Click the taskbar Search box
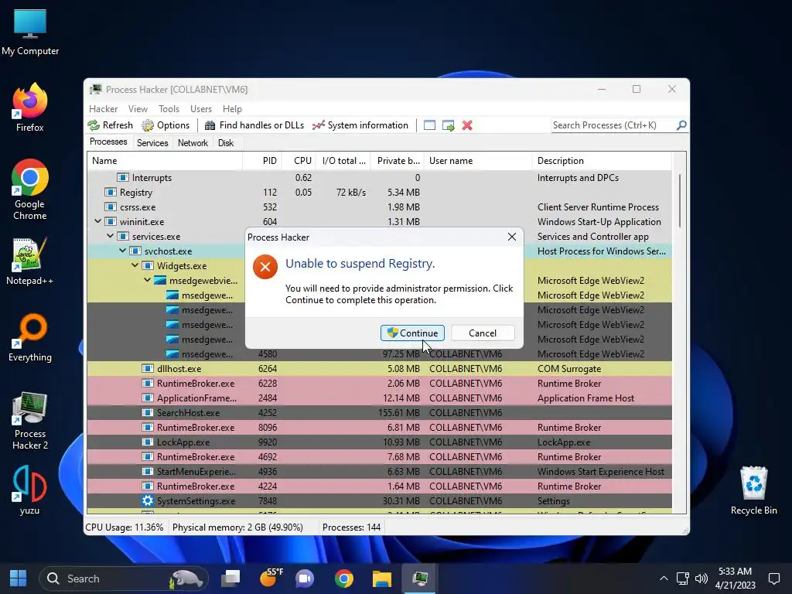The image size is (792, 594). point(124,579)
